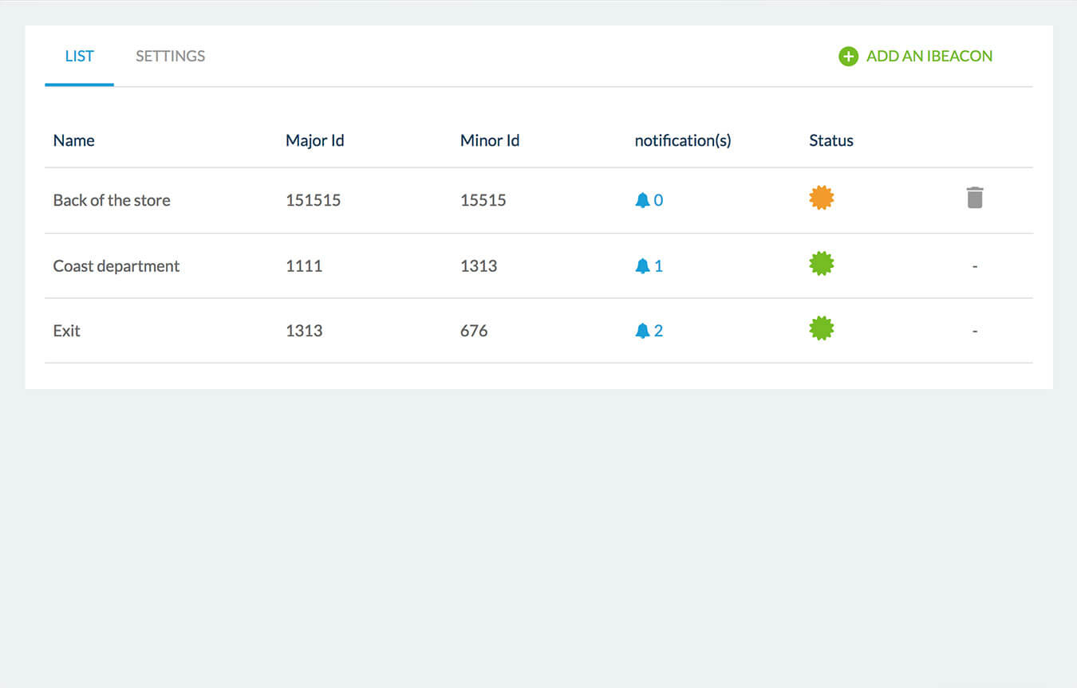This screenshot has height=688, width=1077.
Task: Click the dash in the Exit row
Action: coord(975,331)
